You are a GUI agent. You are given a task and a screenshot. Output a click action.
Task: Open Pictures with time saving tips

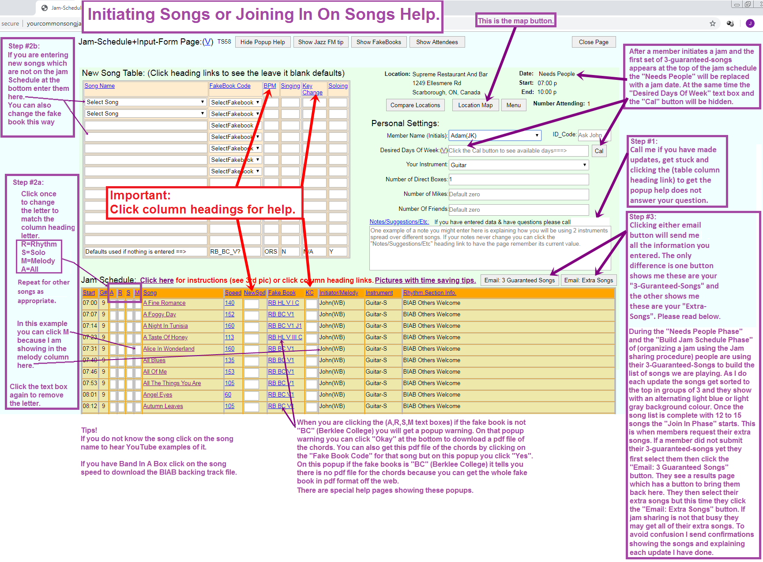(x=425, y=280)
